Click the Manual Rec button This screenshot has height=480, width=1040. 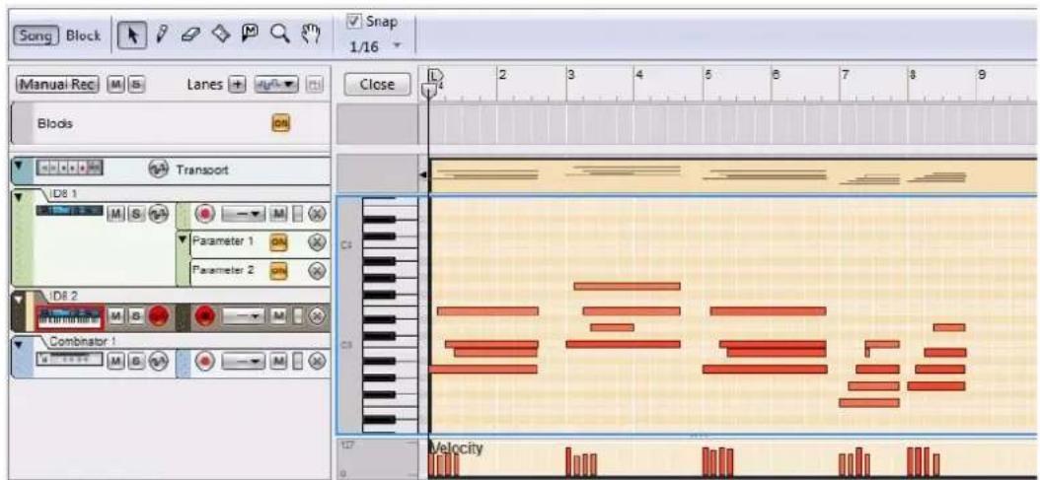pyautogui.click(x=56, y=86)
